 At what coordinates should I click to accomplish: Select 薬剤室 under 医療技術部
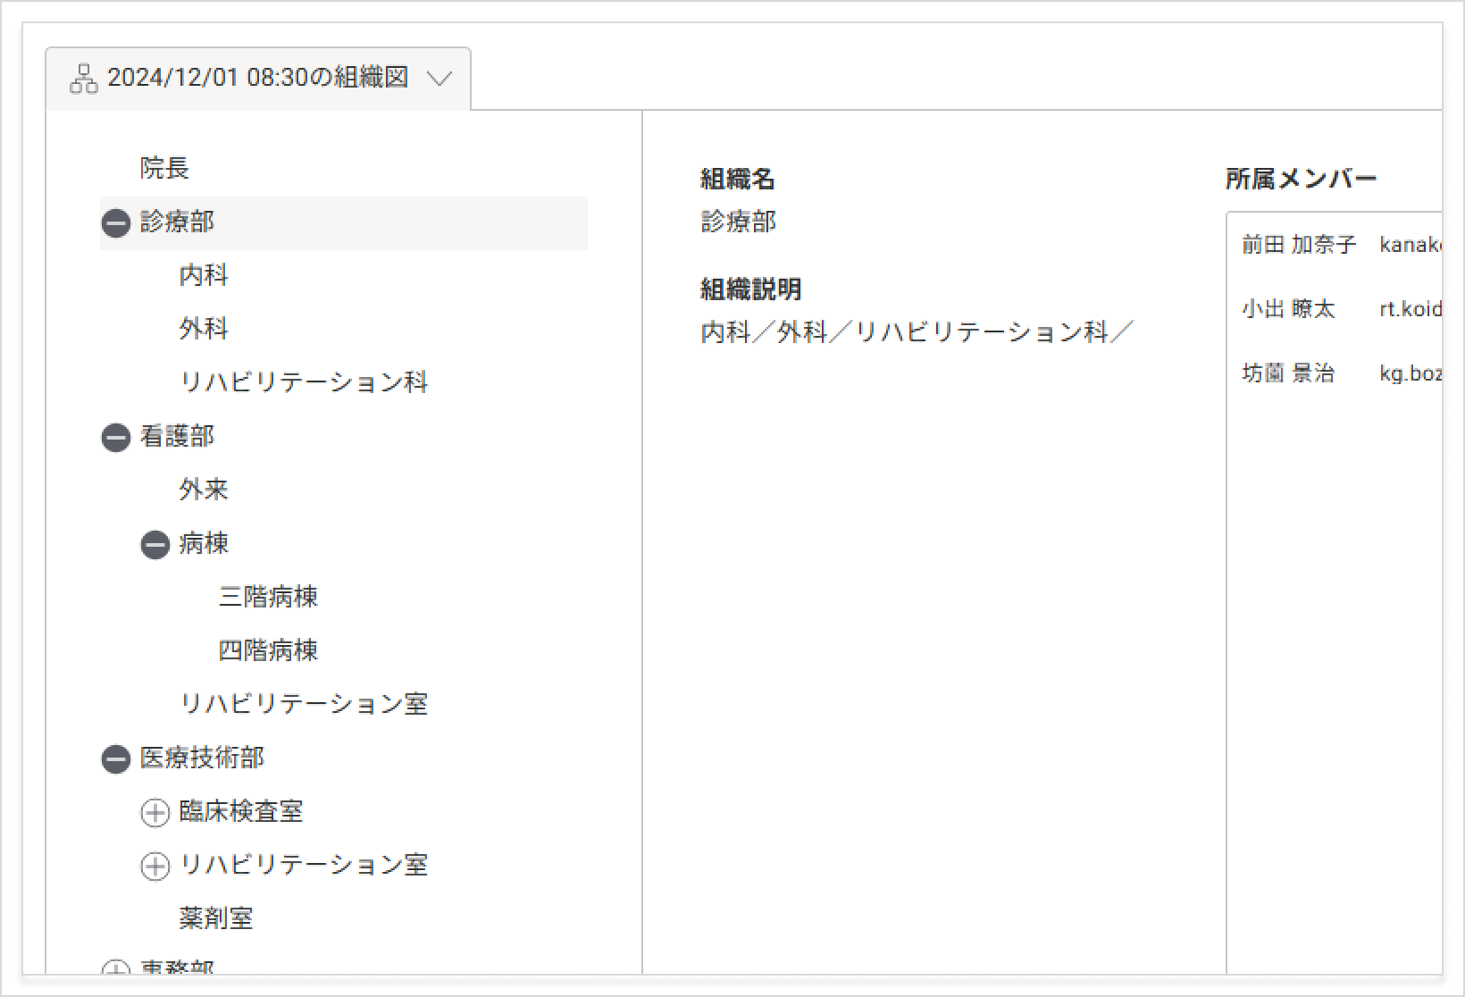point(216,918)
